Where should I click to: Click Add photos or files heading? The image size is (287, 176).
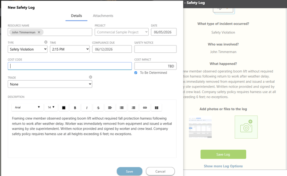pos(223,109)
